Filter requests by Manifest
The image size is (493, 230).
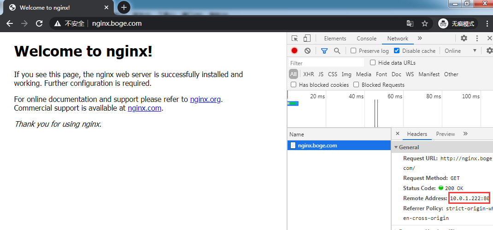tap(429, 74)
